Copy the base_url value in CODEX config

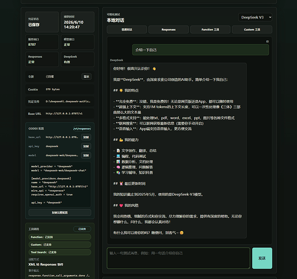pyautogui.click(x=86, y=137)
